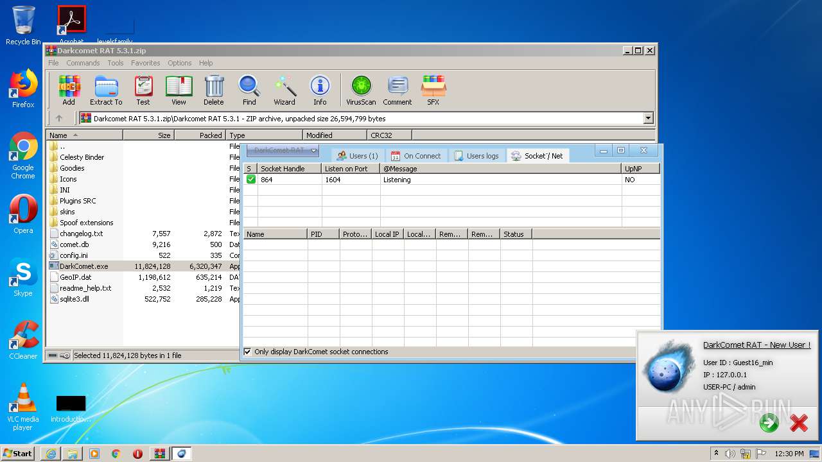This screenshot has width=822, height=462.
Task: Select the Celesty Binder folder
Action: 82,157
